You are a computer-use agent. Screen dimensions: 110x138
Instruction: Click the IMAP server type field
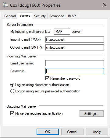pos(62,32)
